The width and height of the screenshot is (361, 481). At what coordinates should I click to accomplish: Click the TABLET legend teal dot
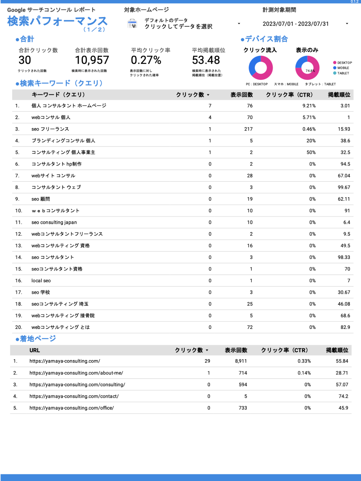click(x=335, y=73)
